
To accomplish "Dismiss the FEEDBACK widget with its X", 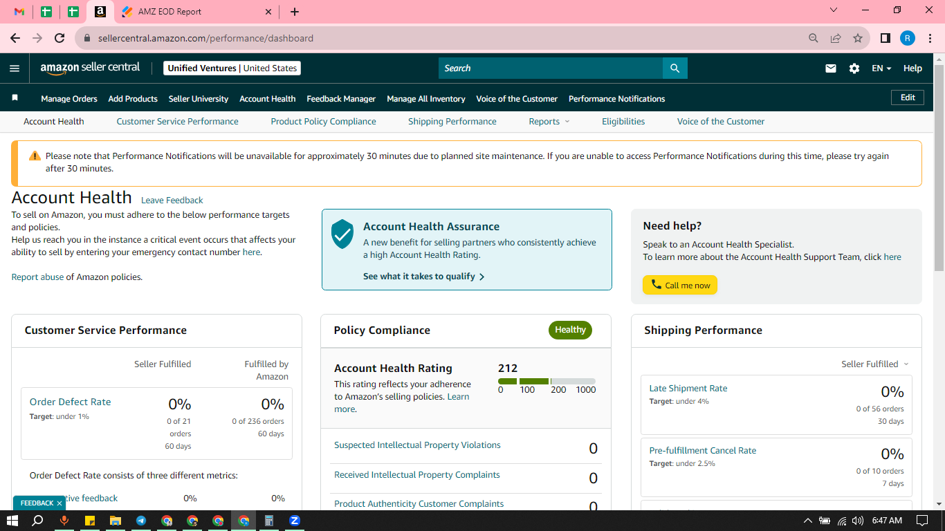I will (x=59, y=503).
